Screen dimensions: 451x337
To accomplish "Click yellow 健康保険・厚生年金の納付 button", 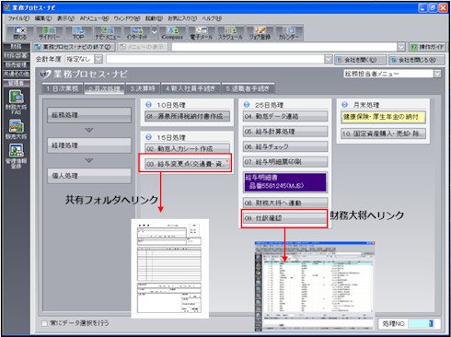I will [383, 117].
